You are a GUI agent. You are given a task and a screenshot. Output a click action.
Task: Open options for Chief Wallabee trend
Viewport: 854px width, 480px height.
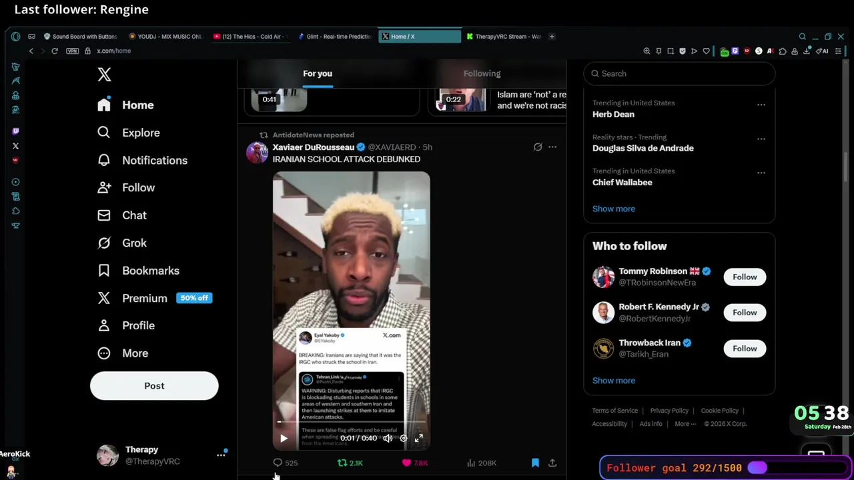[x=761, y=173]
